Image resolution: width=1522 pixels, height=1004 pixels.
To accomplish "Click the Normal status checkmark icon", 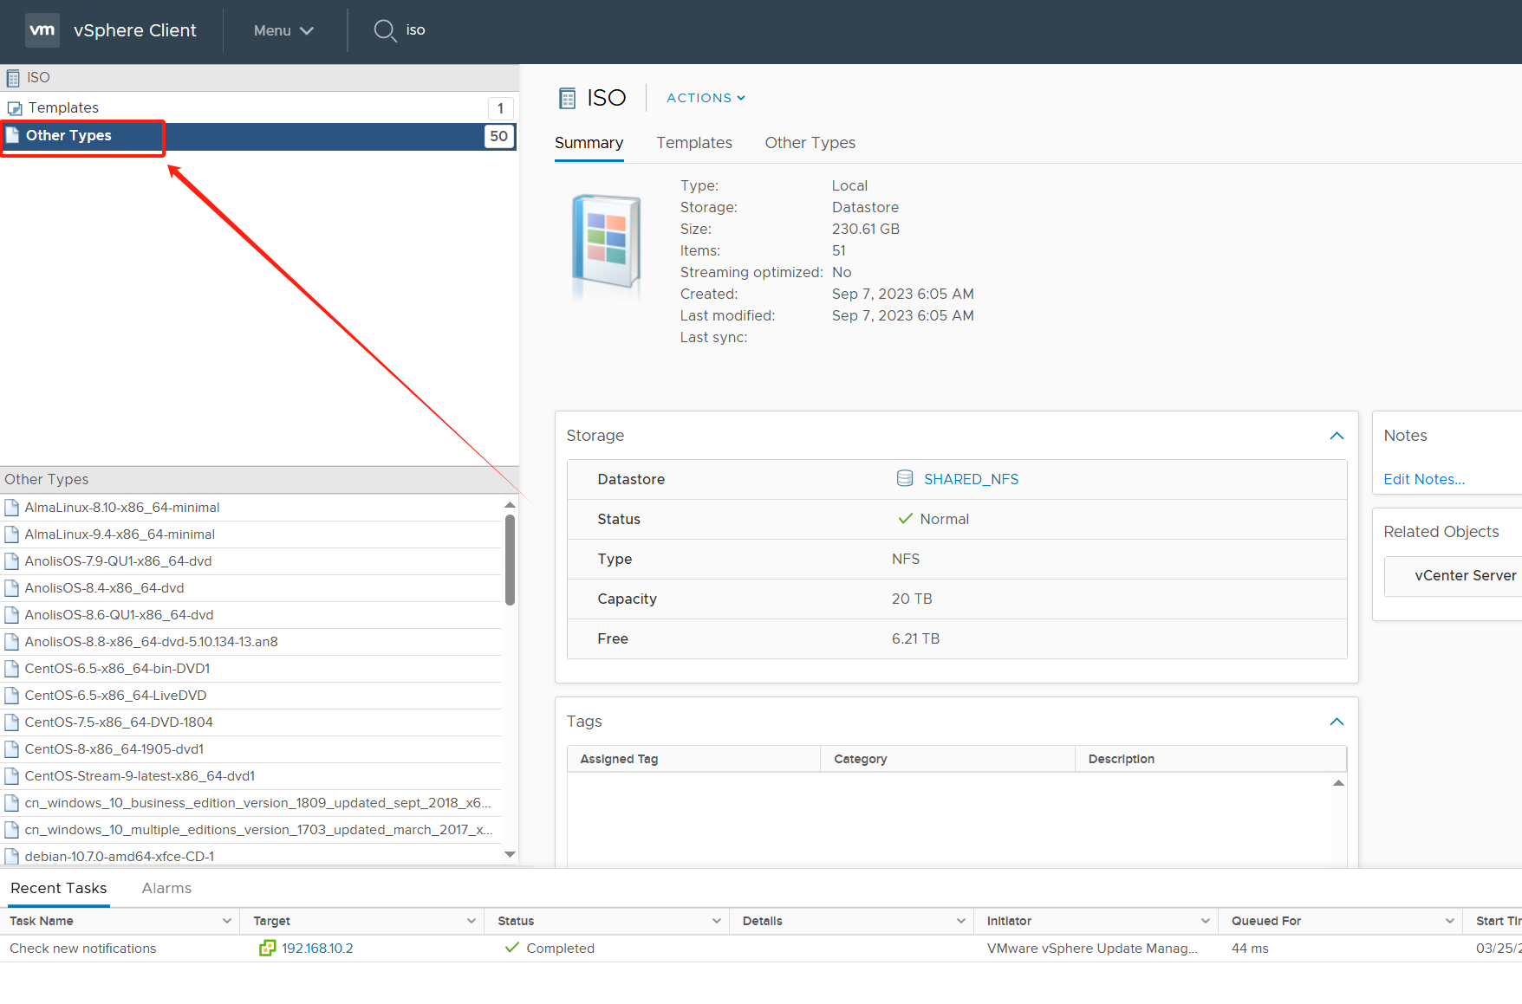I will pos(905,518).
